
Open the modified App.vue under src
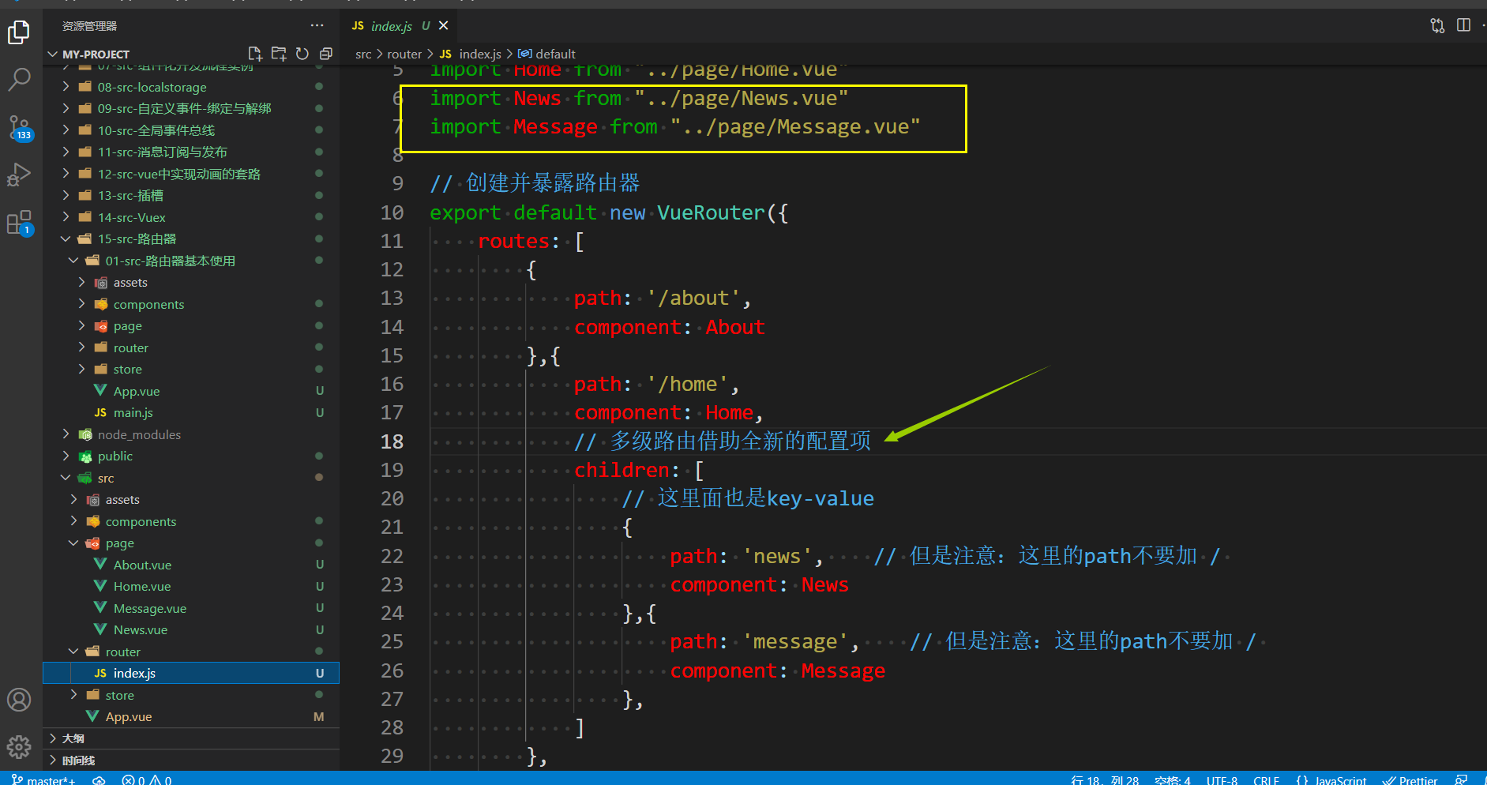coord(191,716)
